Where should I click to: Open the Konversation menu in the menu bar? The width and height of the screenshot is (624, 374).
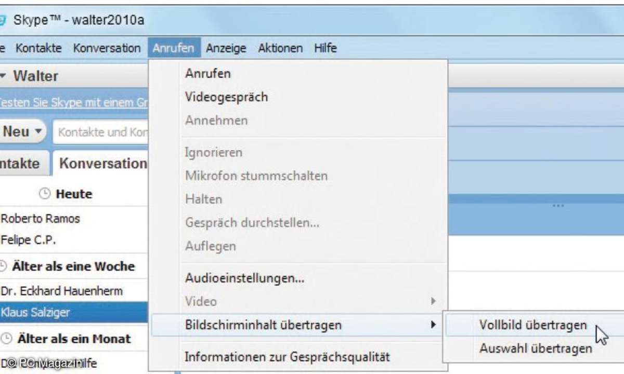point(107,48)
